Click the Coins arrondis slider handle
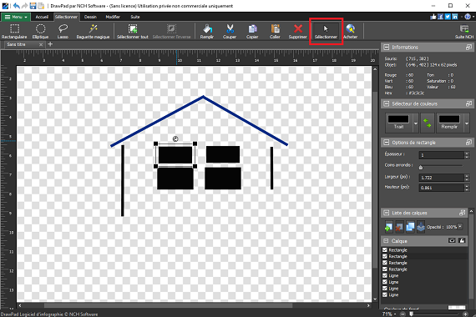The height and width of the screenshot is (317, 476). point(421,167)
